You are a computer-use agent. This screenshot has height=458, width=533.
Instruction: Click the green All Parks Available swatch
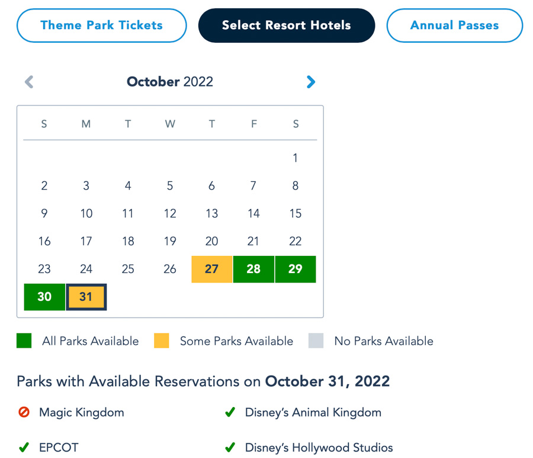pos(24,341)
